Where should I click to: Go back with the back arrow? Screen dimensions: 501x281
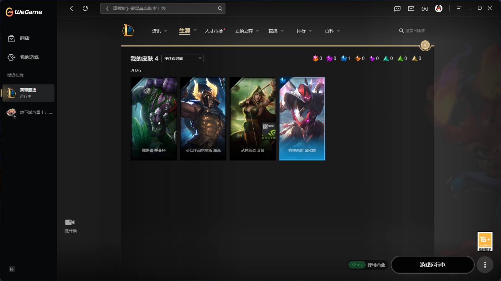71,8
